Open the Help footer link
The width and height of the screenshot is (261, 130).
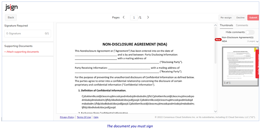point(96,117)
